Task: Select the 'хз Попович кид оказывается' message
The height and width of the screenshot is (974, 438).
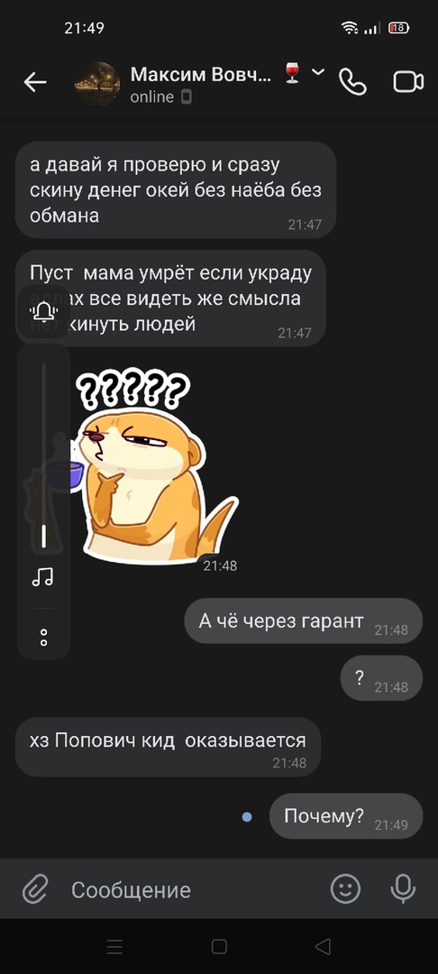Action: (168, 747)
